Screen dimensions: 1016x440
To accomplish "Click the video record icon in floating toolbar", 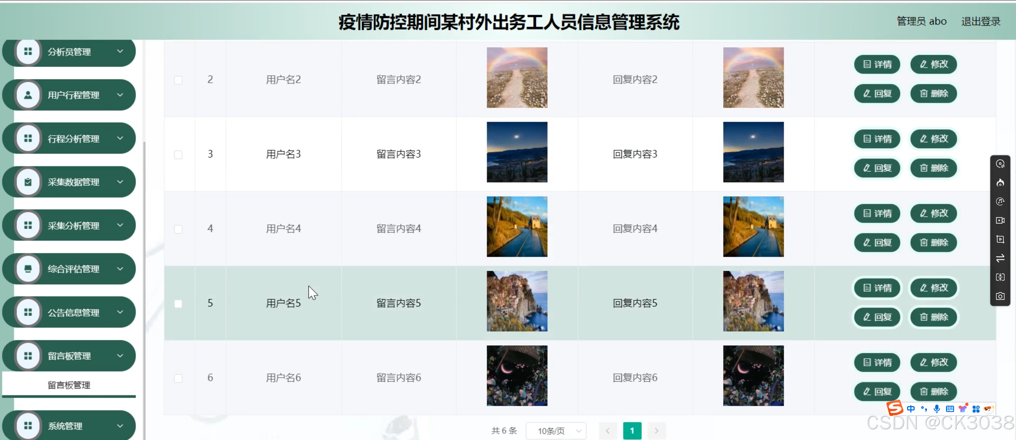I will 1000,221.
